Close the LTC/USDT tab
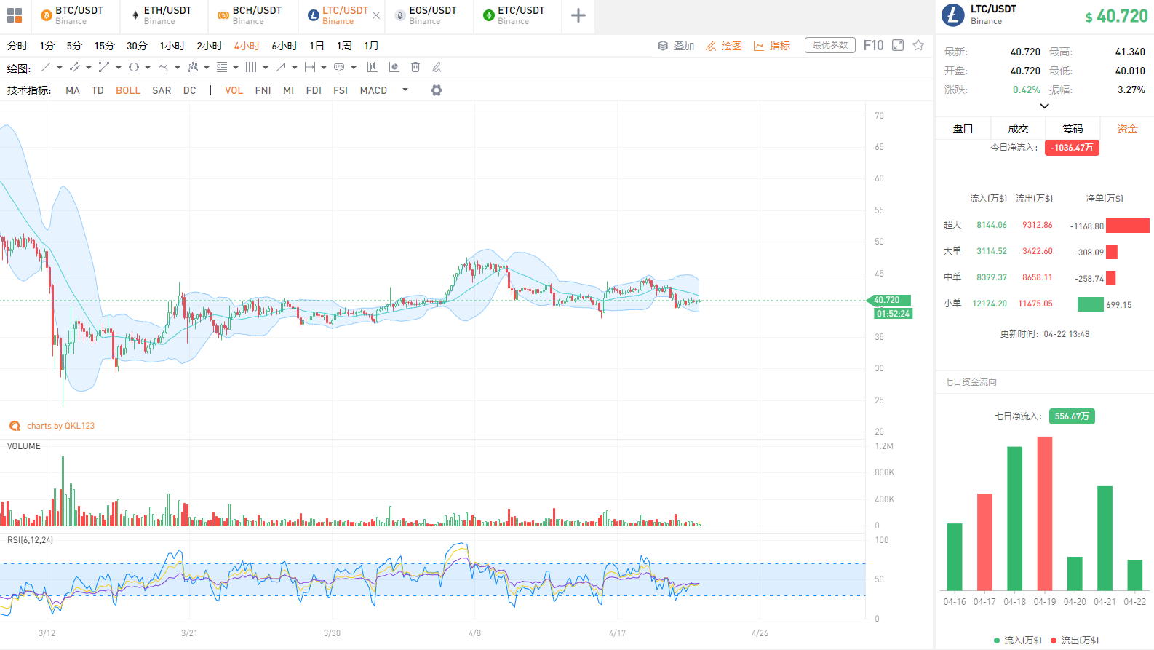The image size is (1154, 650). pyautogui.click(x=376, y=15)
